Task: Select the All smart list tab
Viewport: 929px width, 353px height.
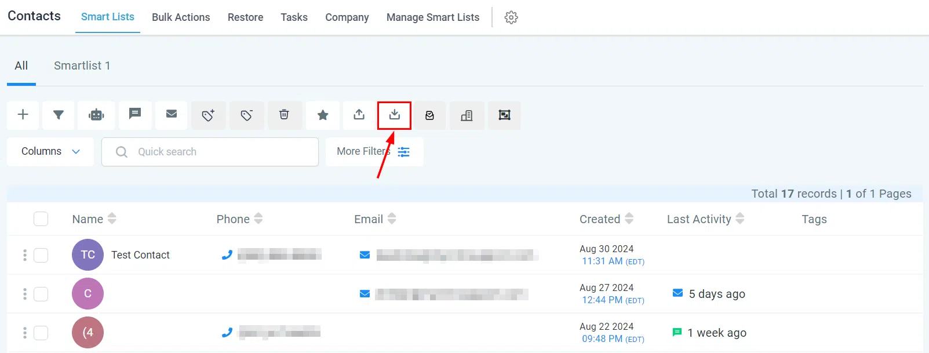Action: click(21, 65)
